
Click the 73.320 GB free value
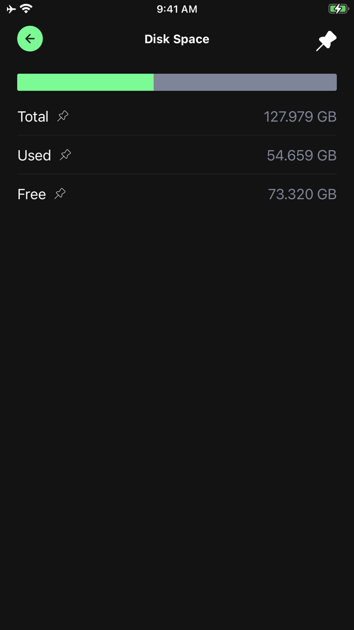pos(302,194)
